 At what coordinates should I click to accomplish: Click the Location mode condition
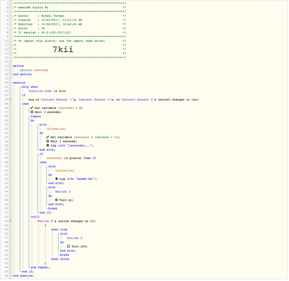[x=47, y=91]
